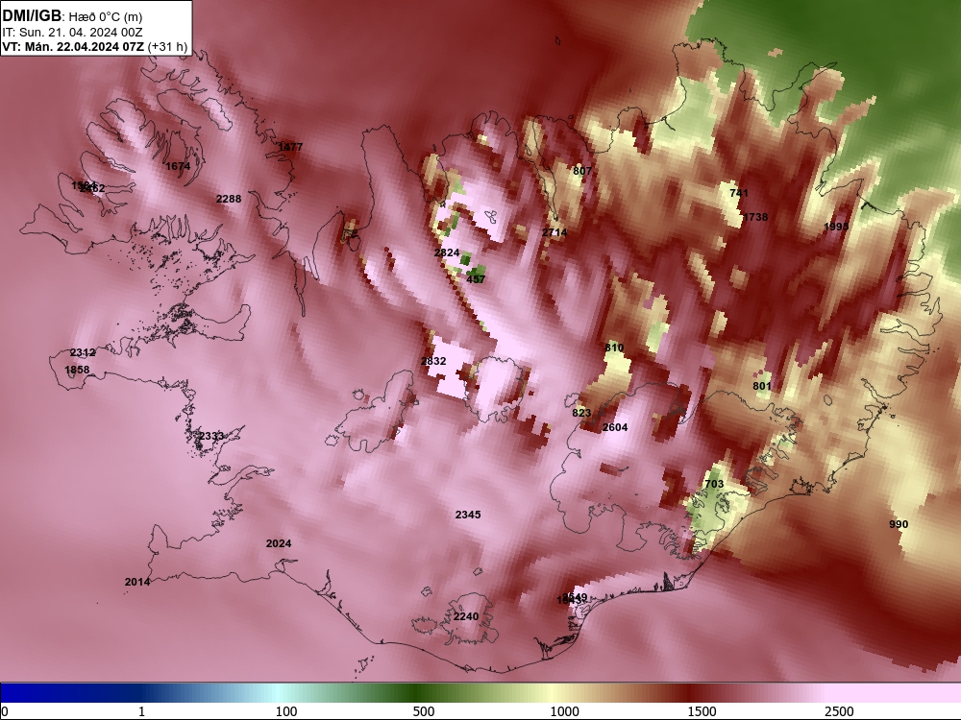
Task: Click the map value label '2345'
Action: coord(468,515)
